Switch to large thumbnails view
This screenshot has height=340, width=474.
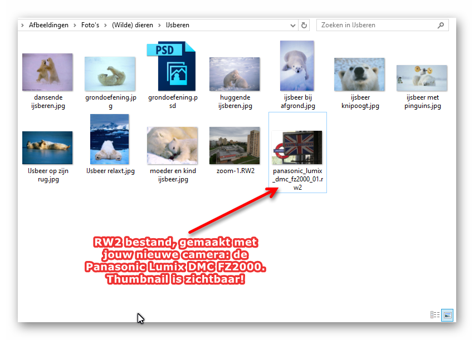447,315
